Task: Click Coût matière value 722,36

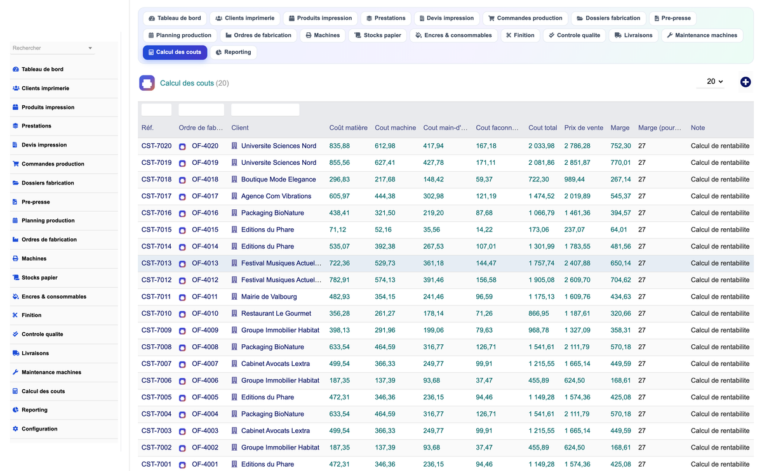Action: (339, 263)
